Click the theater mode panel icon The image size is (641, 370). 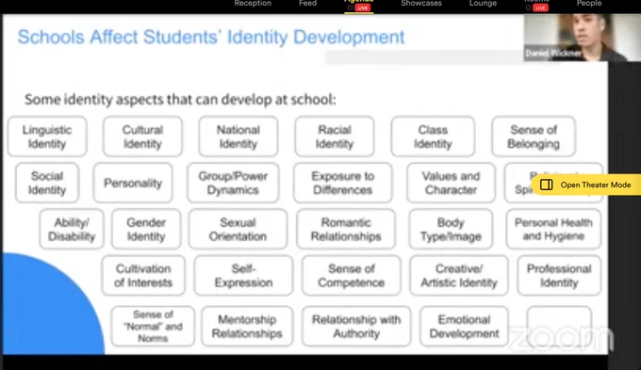coord(546,185)
